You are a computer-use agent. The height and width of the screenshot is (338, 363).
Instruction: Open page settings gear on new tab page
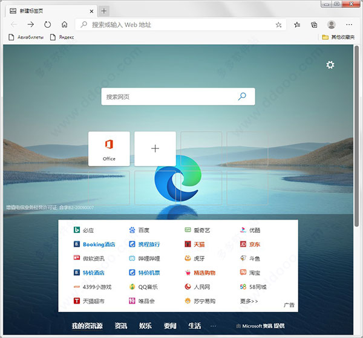coord(330,65)
